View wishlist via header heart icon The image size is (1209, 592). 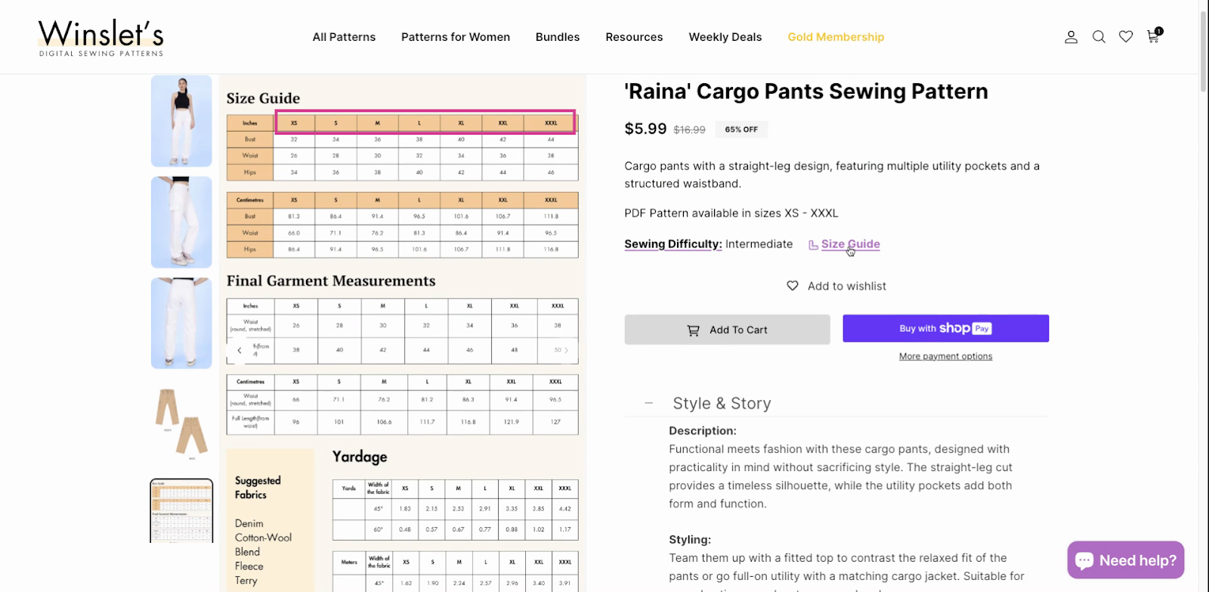pyautogui.click(x=1126, y=37)
